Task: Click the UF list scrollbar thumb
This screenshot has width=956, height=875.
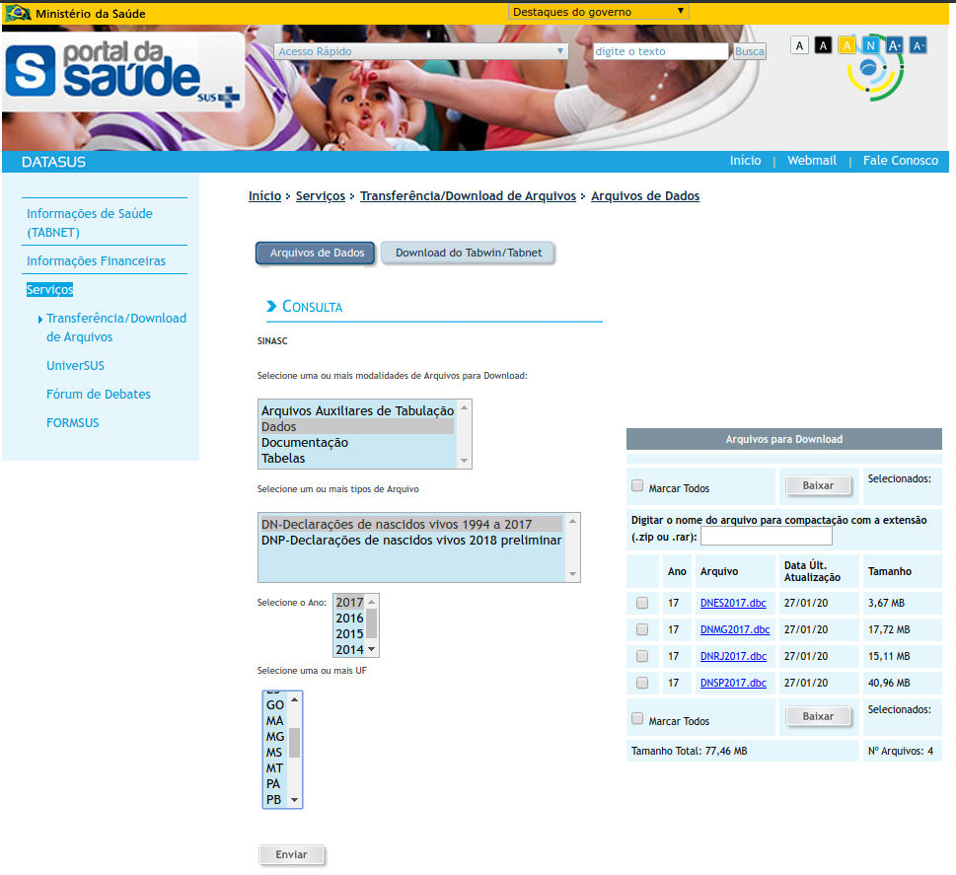Action: click(294, 742)
